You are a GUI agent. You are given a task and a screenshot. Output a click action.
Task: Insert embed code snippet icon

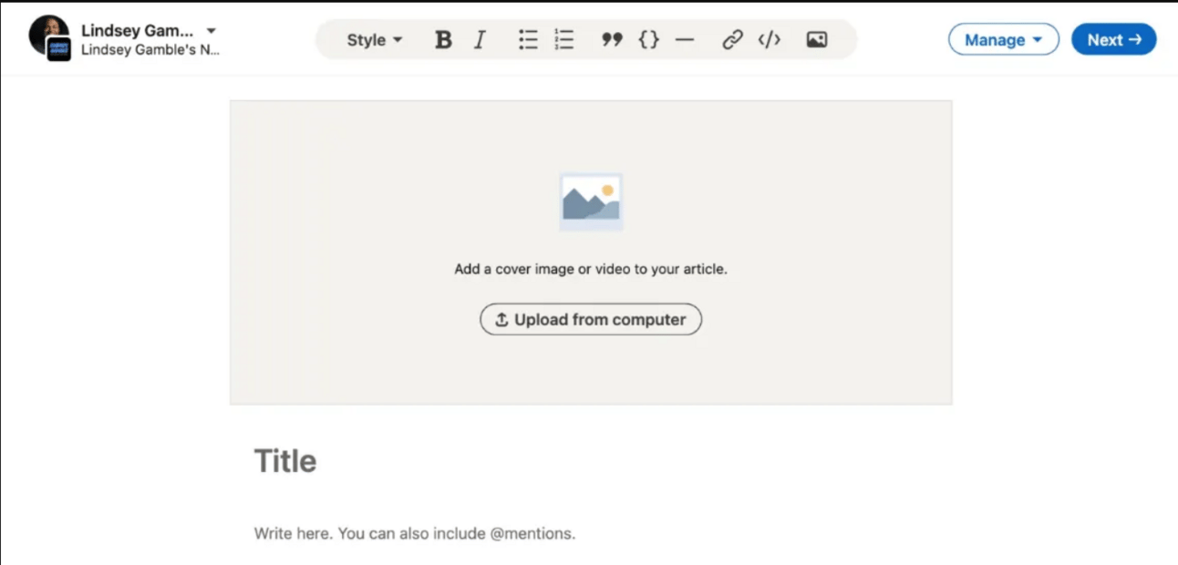click(770, 40)
